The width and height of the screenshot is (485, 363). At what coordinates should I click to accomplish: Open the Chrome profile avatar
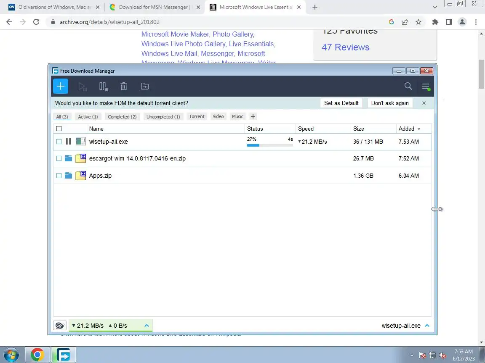click(x=462, y=22)
